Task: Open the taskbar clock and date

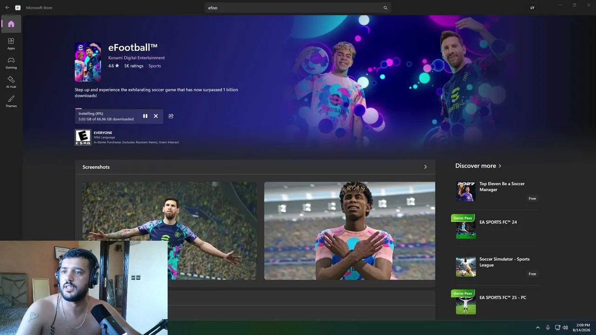Action: pyautogui.click(x=582, y=328)
